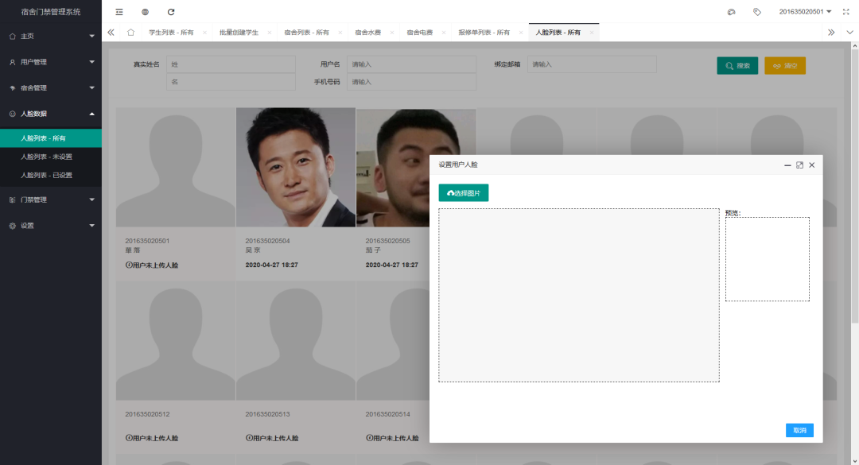
Task: Open face photo of user 201635020504
Action: click(x=296, y=167)
